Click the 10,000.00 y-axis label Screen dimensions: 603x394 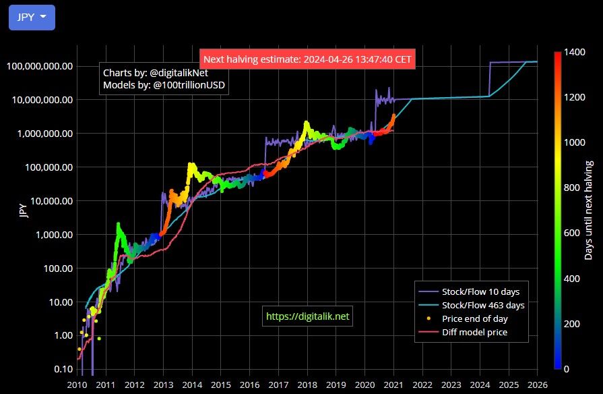point(51,201)
